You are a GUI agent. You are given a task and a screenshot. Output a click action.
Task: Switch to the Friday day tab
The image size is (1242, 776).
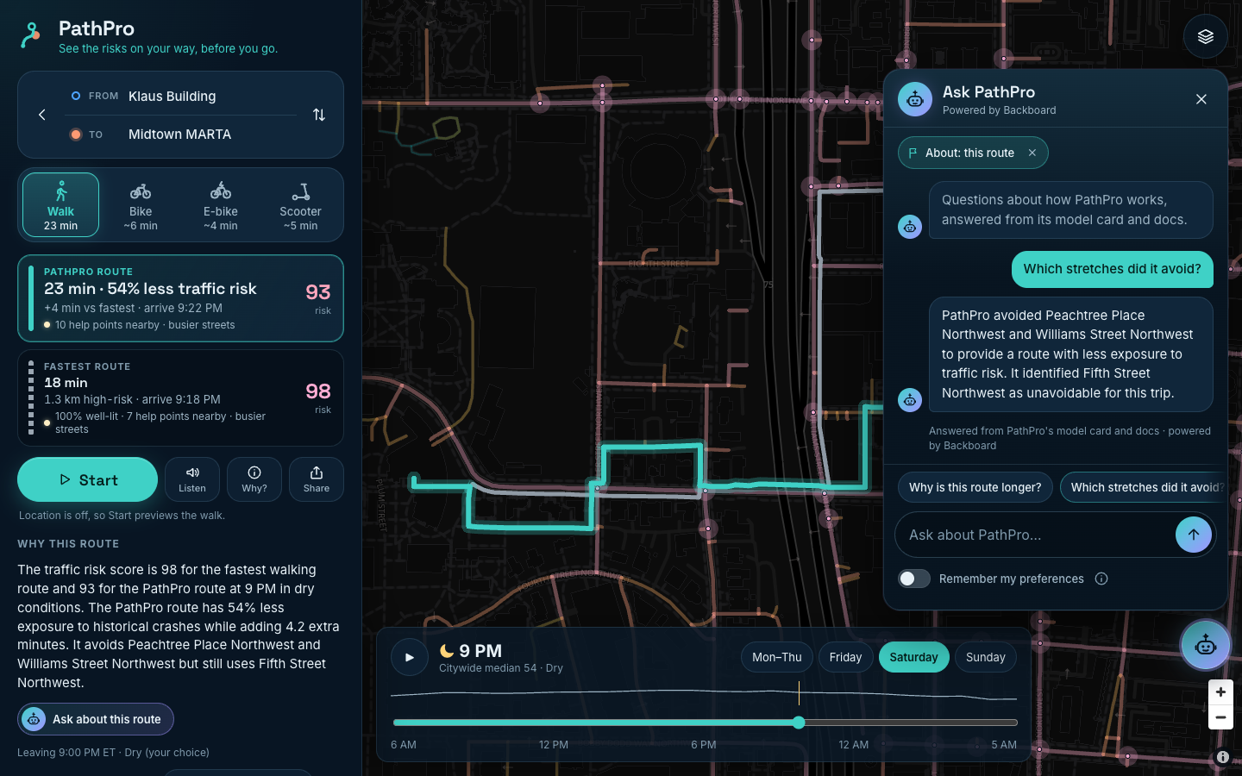point(845,657)
